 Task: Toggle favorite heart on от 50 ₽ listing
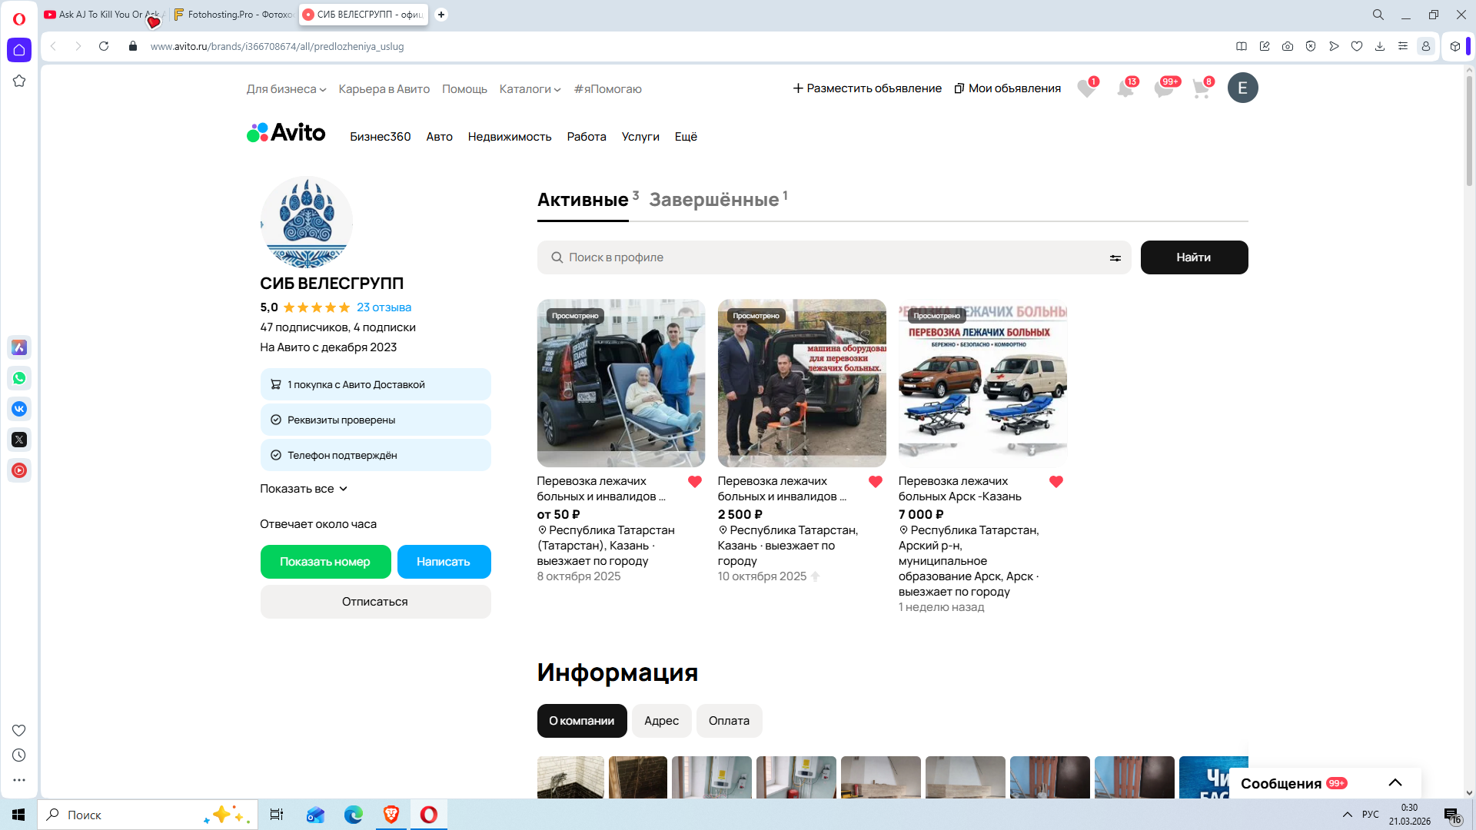694,482
